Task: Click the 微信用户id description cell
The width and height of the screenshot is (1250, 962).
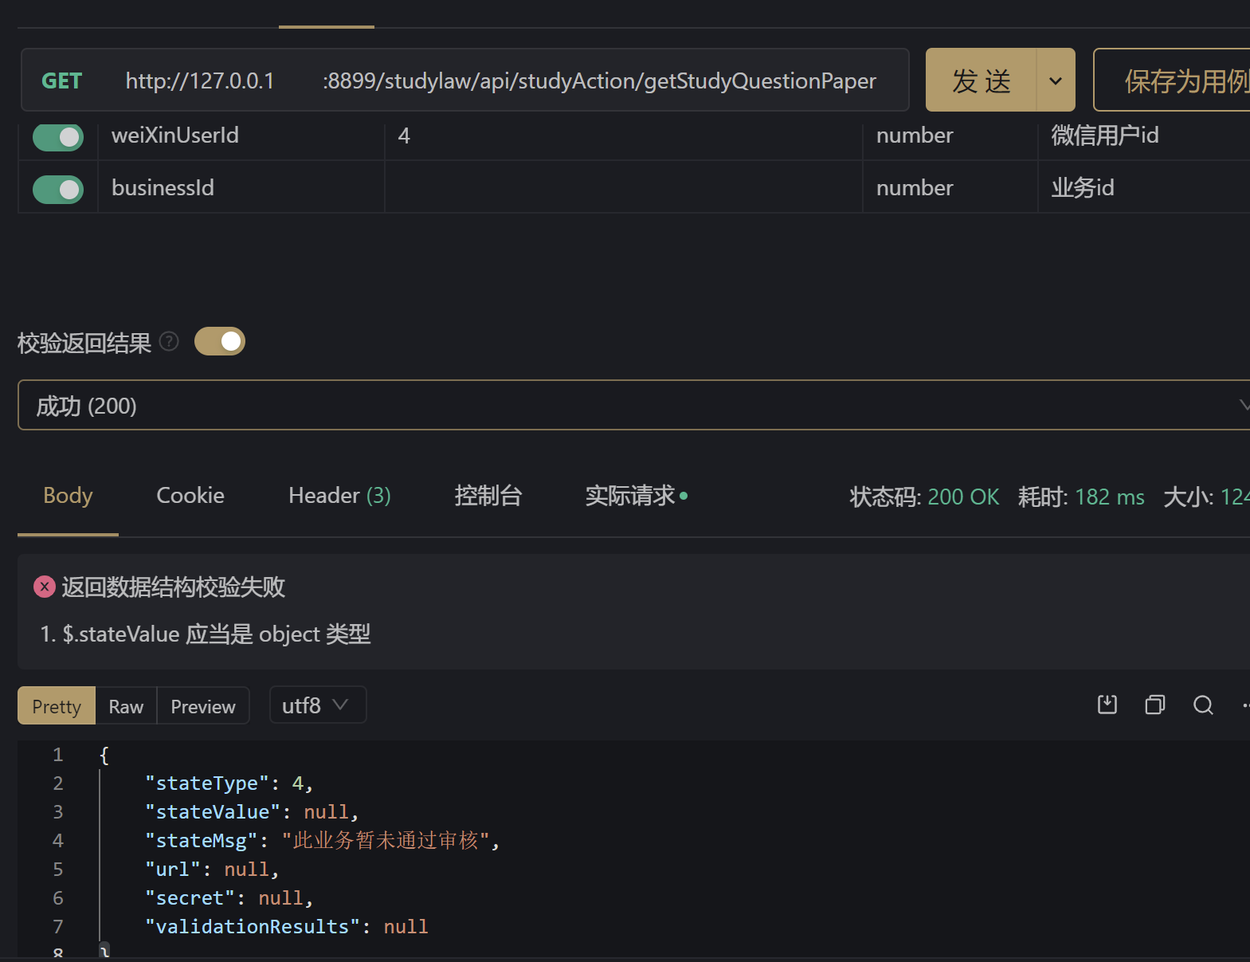Action: (1144, 135)
